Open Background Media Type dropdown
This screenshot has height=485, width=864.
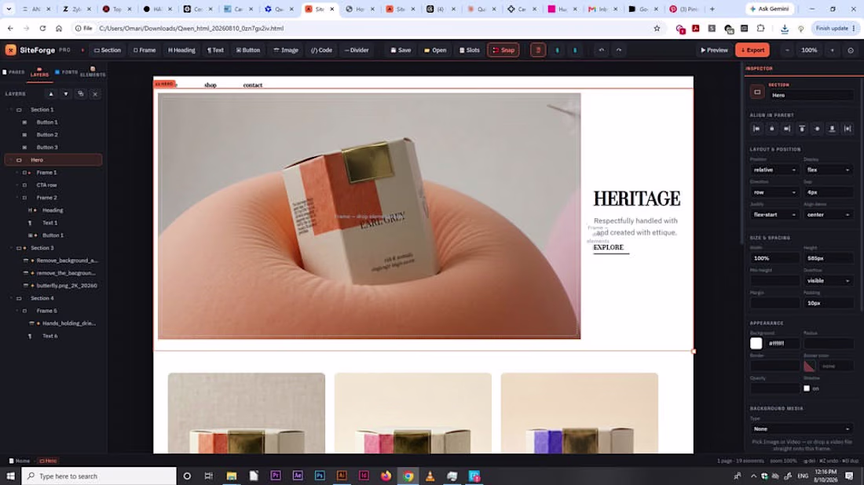801,428
